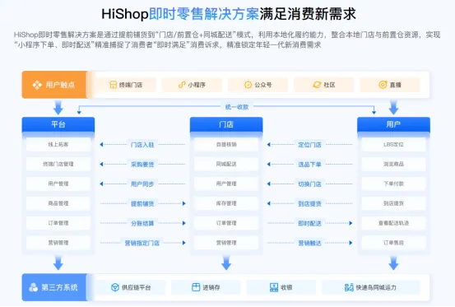The image size is (455, 307).
Task: Click the 直播 camera icon
Action: point(383,85)
